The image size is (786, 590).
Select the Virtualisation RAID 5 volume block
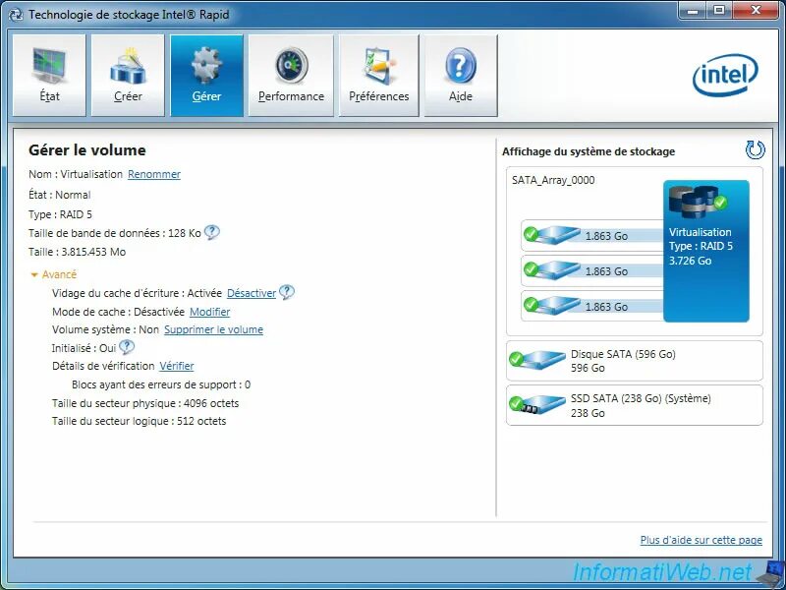[x=705, y=251]
